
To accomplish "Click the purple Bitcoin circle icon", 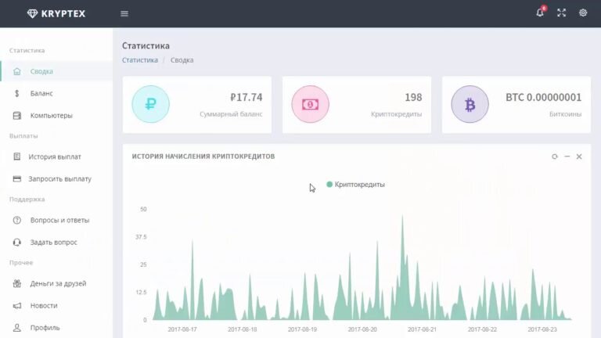I will coord(470,104).
